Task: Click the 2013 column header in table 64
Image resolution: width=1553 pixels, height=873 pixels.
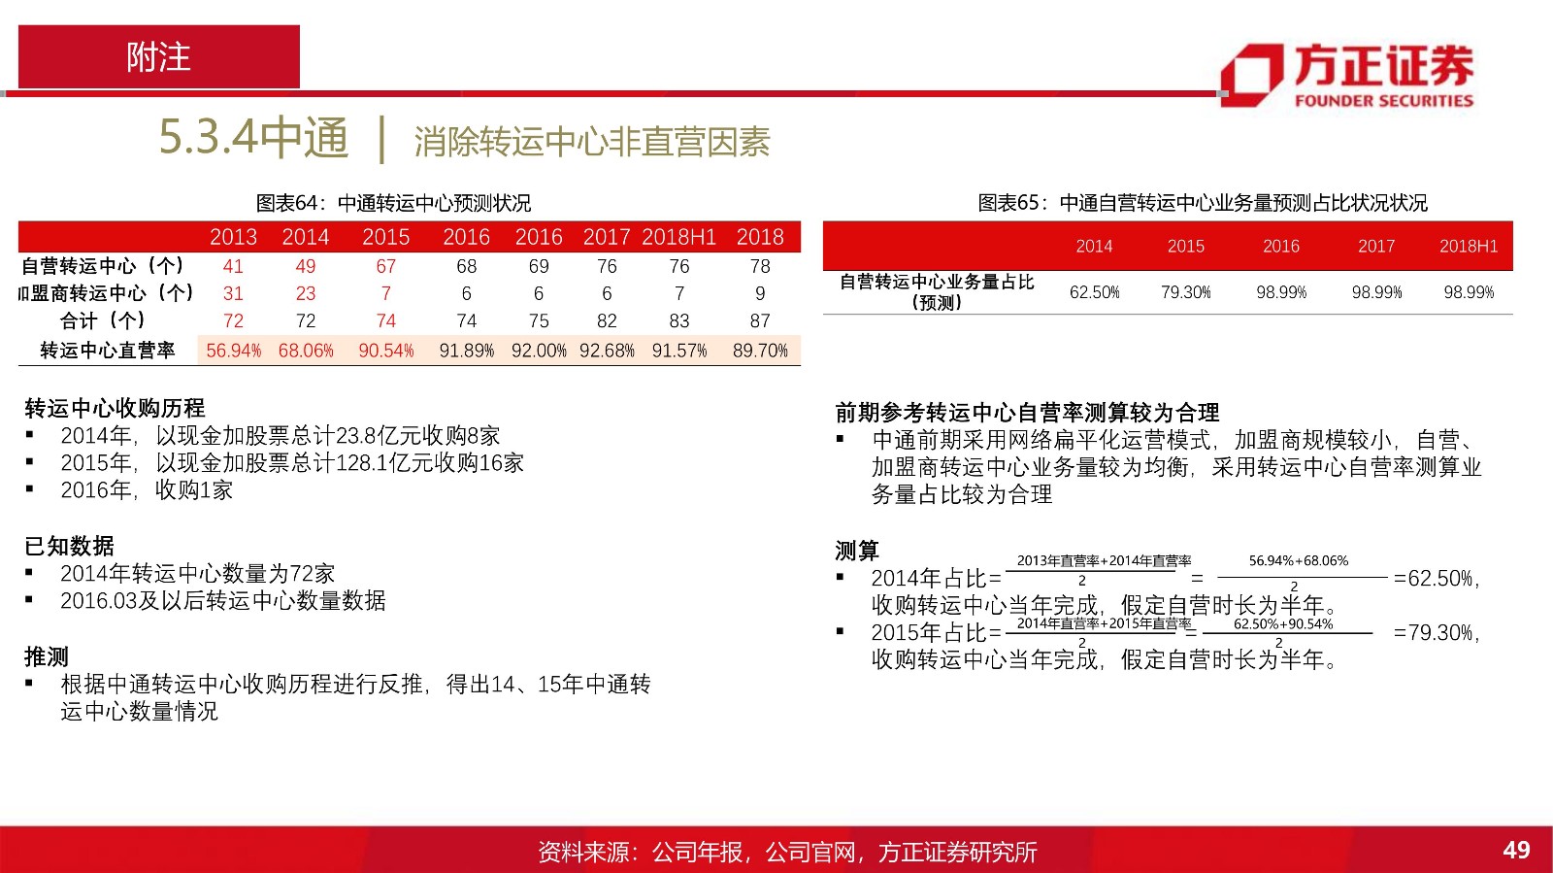Action: [233, 237]
